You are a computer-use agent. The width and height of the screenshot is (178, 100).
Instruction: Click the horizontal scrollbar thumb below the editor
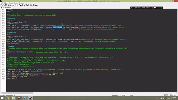tap(18, 93)
